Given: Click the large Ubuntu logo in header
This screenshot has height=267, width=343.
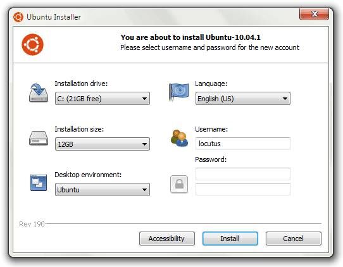Looking at the screenshot, I should coord(33,45).
